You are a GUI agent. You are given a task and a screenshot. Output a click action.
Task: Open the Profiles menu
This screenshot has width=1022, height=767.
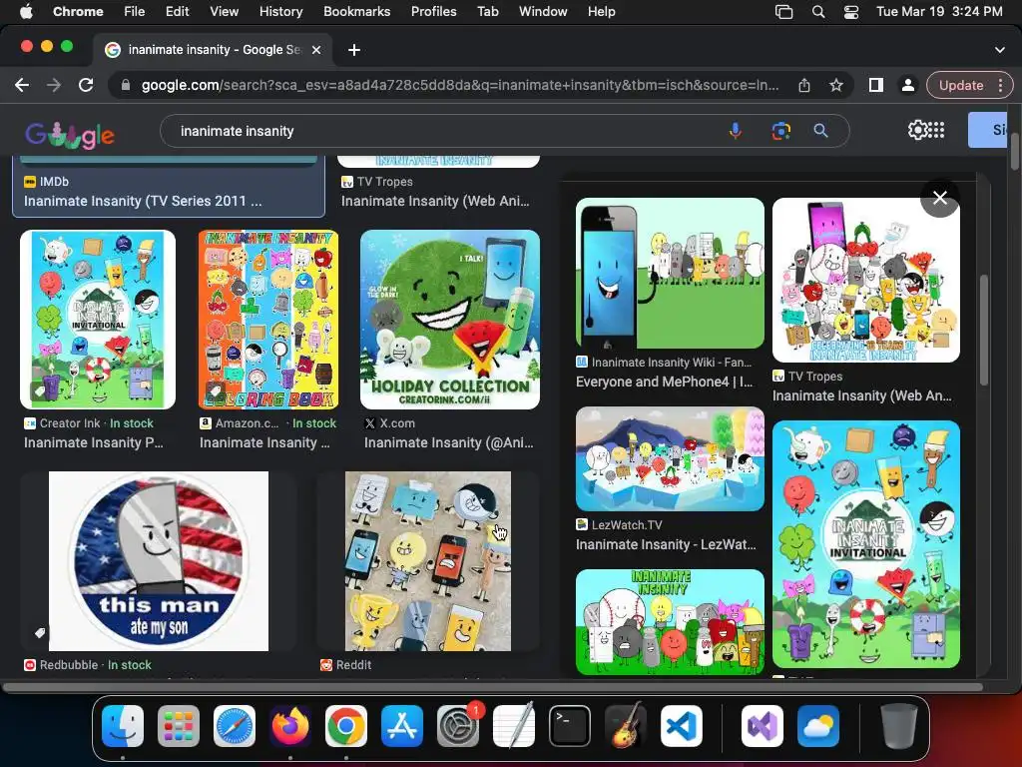coord(433,11)
